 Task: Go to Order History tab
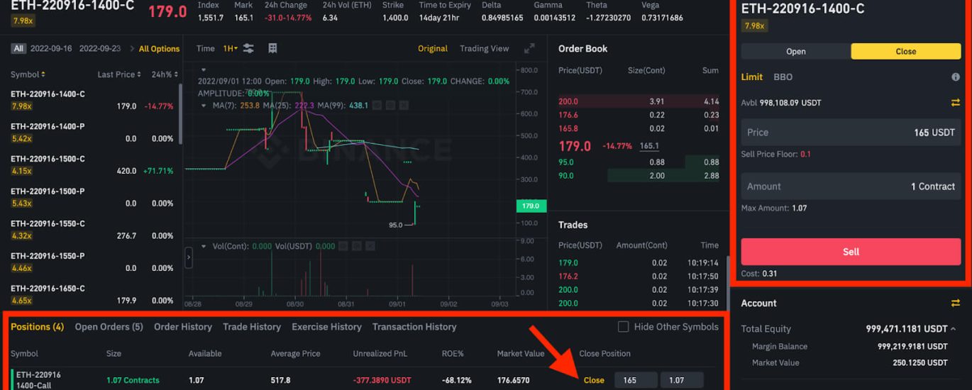point(183,327)
